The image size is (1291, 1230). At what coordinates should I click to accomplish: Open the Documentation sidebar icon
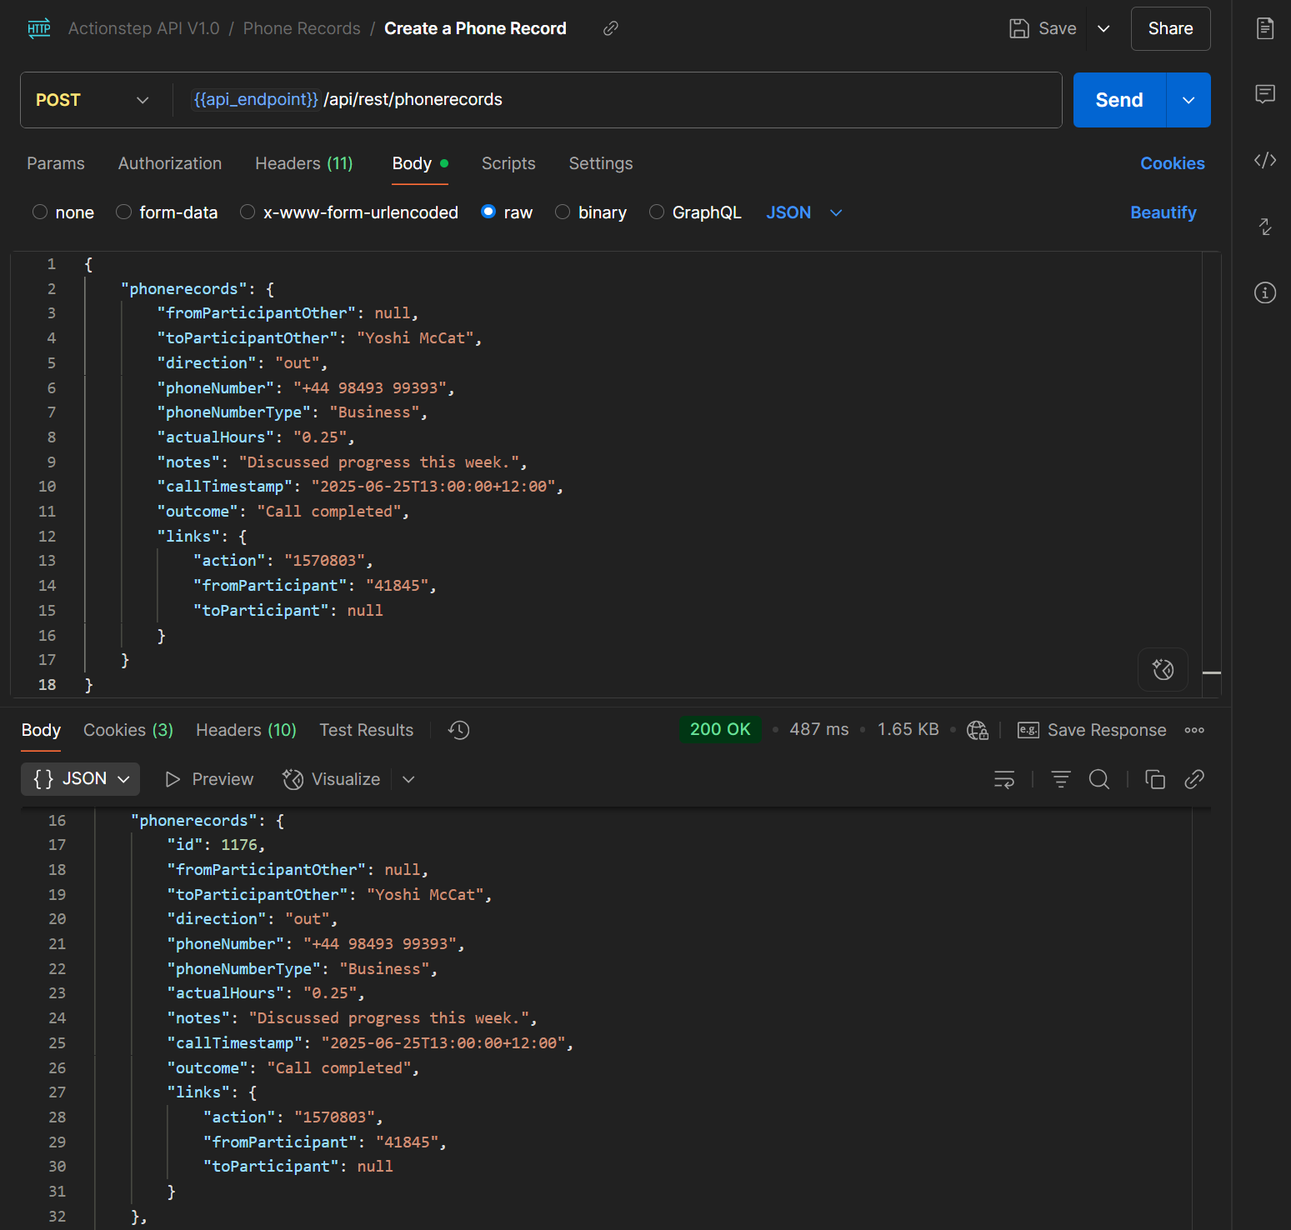coord(1265,28)
